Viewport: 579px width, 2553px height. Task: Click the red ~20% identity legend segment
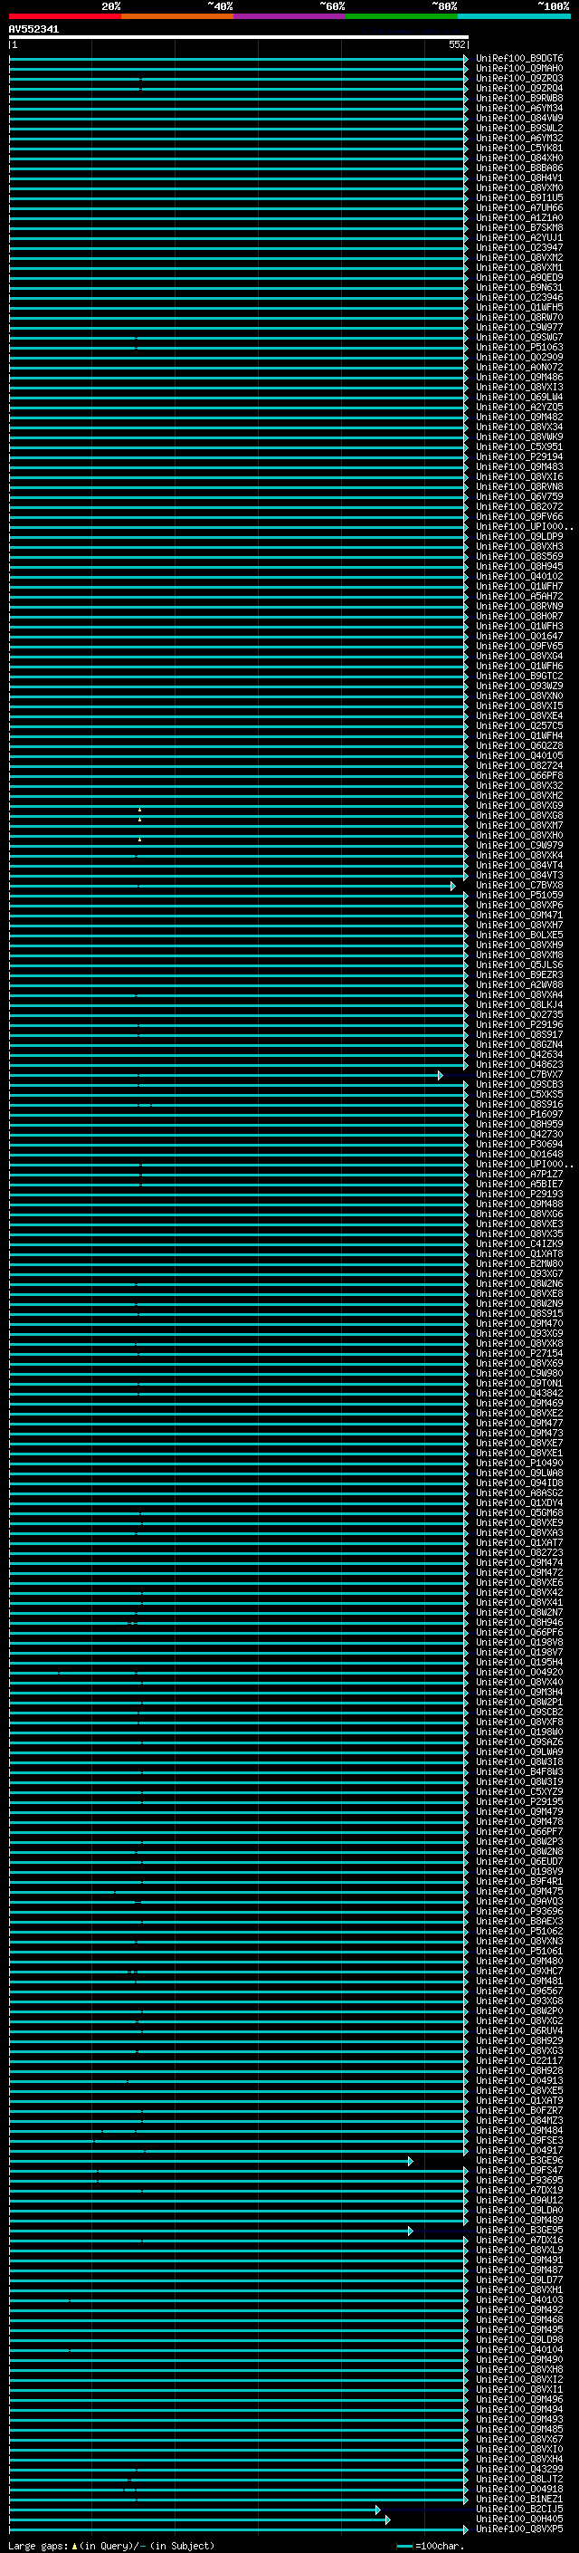pyautogui.click(x=65, y=16)
